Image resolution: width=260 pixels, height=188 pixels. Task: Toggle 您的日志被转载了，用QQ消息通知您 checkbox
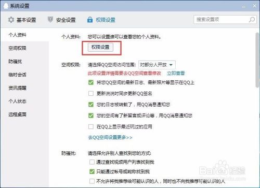click(x=91, y=105)
